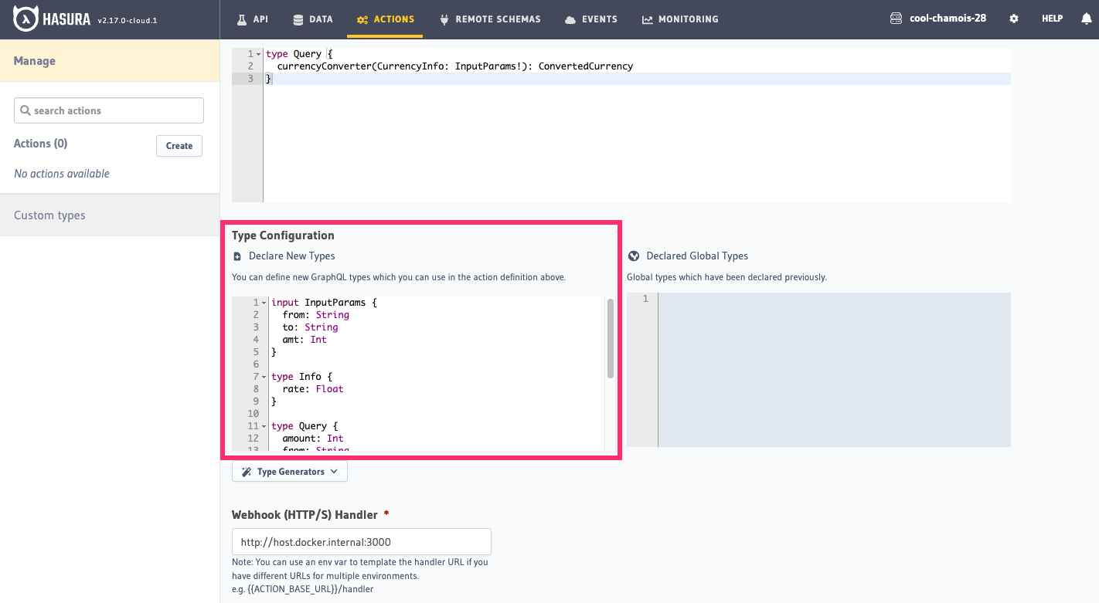This screenshot has height=603, width=1099.
Task: Go to the Remote Schemas tab
Action: [x=490, y=19]
